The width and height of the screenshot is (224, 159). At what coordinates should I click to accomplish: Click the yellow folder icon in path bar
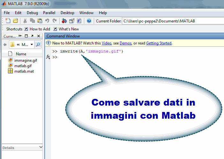[x=12, y=44]
